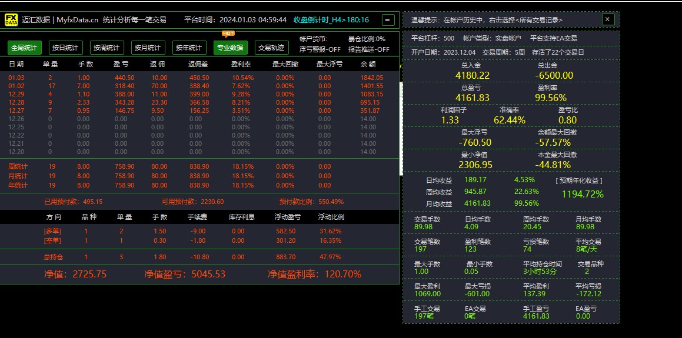682x338 pixels.
Task: Select the 01.02 date row
Action: click(x=199, y=86)
